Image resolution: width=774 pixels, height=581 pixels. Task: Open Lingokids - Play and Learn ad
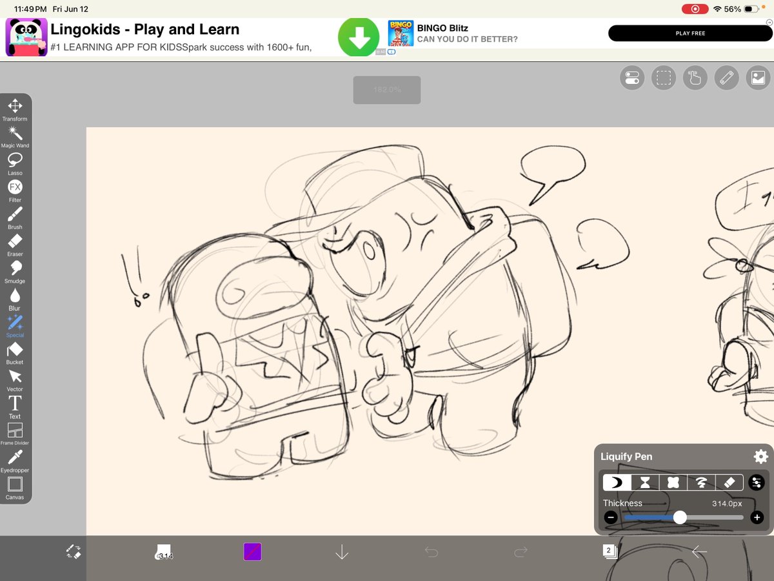click(145, 29)
